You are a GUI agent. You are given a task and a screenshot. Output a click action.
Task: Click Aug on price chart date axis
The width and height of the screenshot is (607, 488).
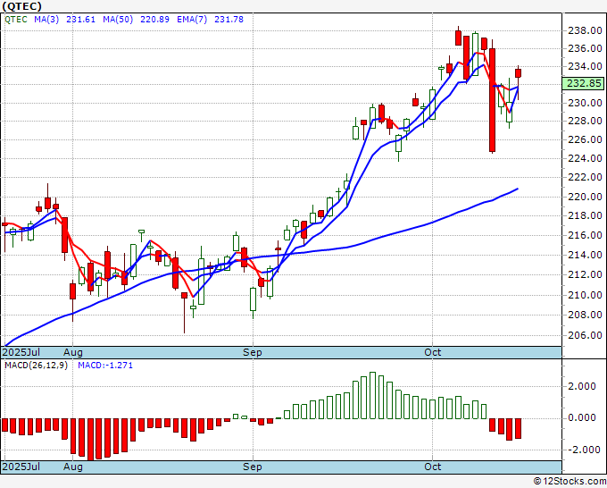click(x=73, y=352)
